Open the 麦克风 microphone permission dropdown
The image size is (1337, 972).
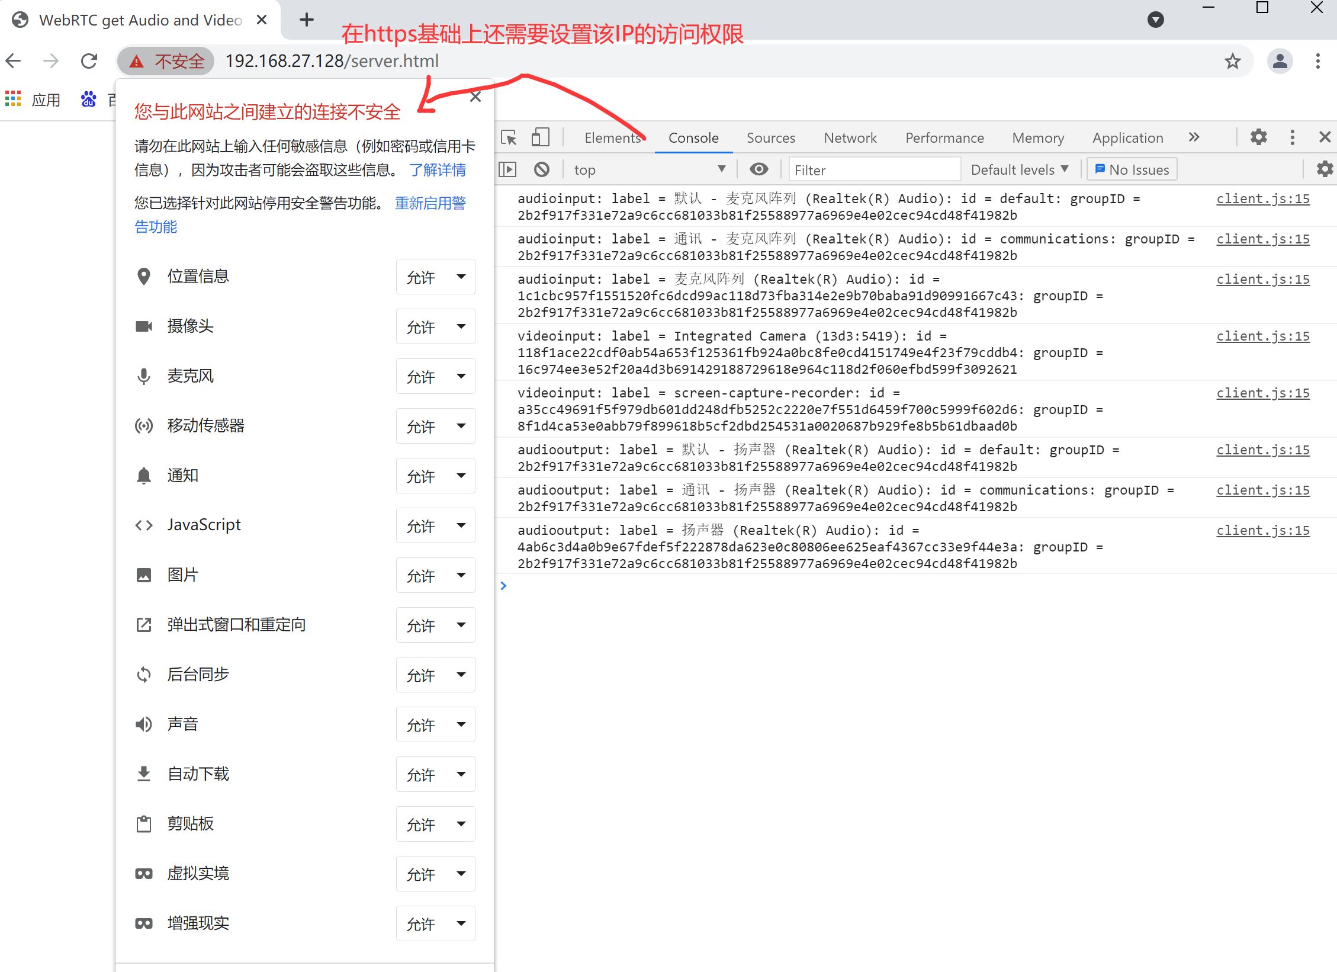(435, 376)
